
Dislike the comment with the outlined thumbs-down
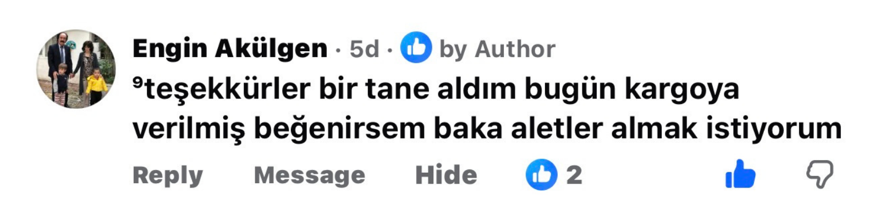pos(820,175)
